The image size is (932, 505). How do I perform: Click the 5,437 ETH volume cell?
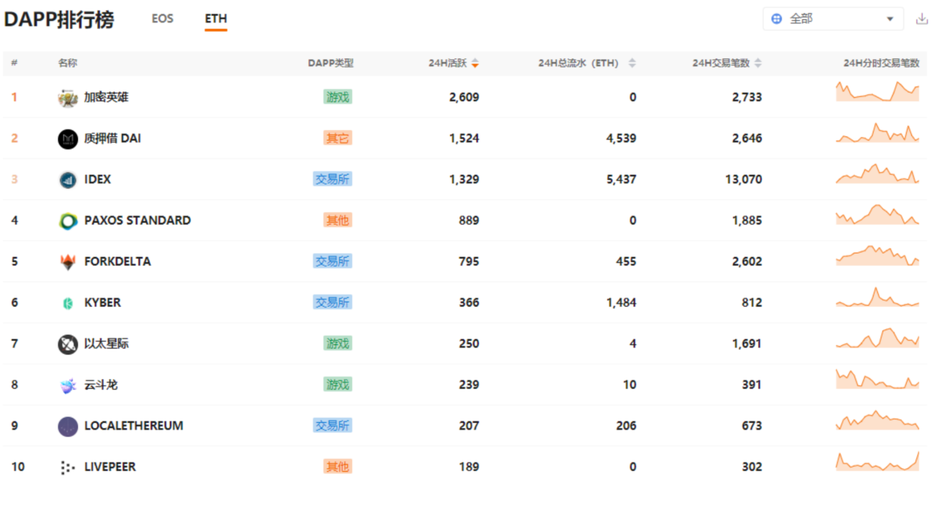622,179
